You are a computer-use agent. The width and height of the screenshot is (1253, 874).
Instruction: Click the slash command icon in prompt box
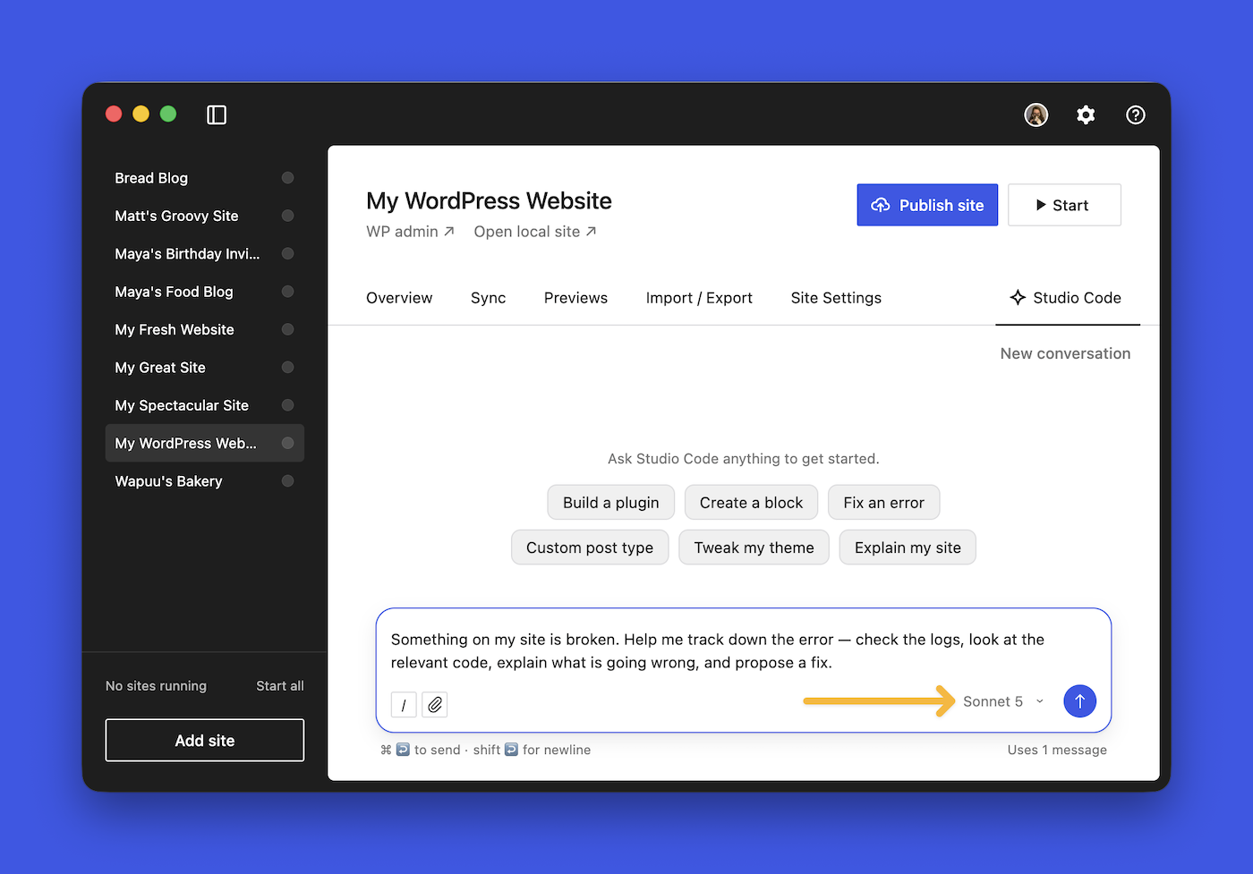click(404, 705)
